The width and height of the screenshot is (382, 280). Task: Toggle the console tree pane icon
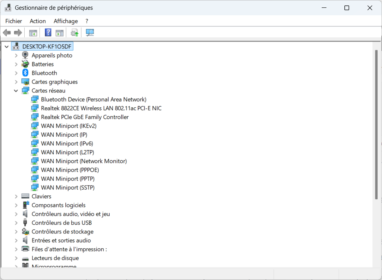tap(33, 33)
